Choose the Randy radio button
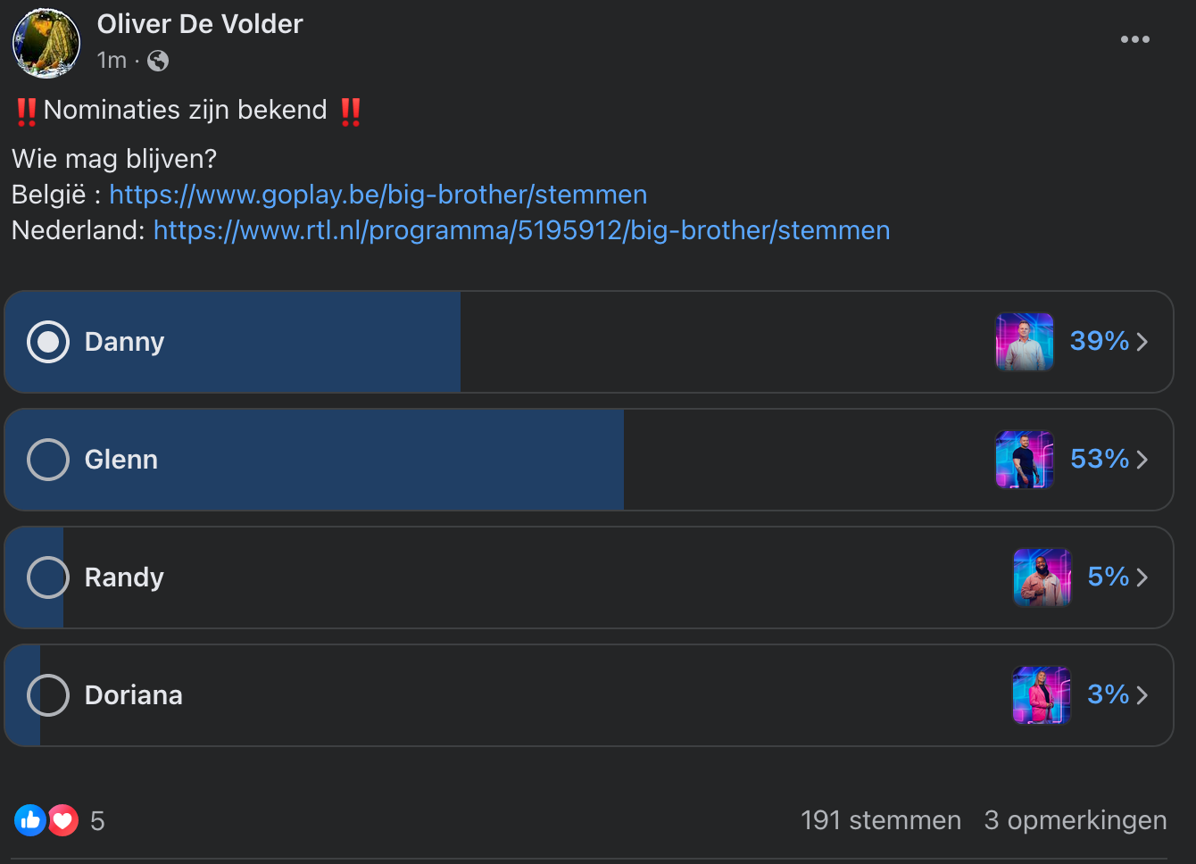Viewport: 1196px width, 864px height. (x=48, y=577)
